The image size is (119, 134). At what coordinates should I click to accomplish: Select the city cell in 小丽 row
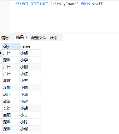coord(11,88)
